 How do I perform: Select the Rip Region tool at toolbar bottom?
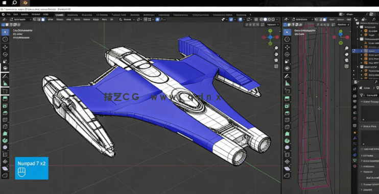click(5, 176)
